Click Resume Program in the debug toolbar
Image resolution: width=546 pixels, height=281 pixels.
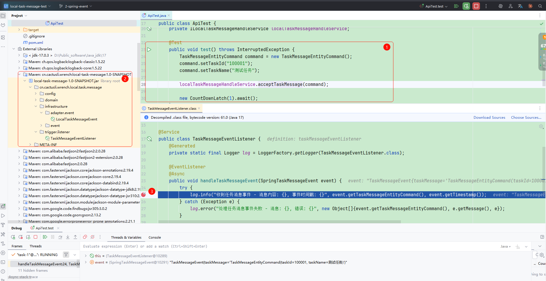click(x=45, y=237)
